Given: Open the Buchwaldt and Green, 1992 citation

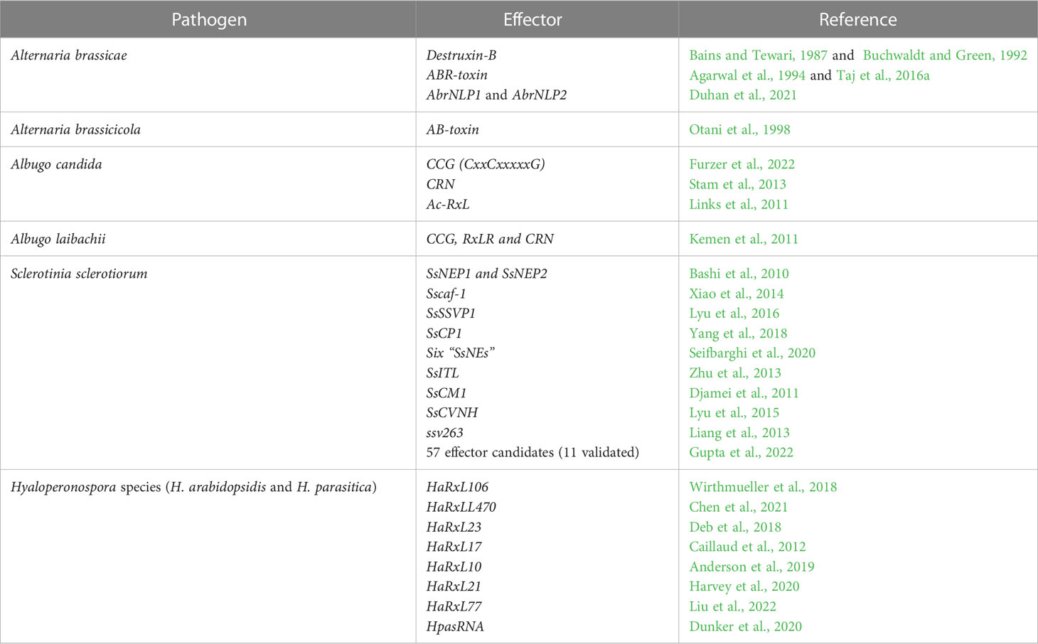Looking at the screenshot, I should tap(945, 55).
